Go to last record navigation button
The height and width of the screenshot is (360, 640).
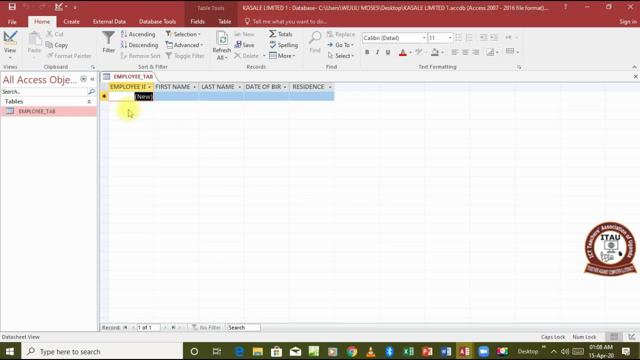[173, 327]
